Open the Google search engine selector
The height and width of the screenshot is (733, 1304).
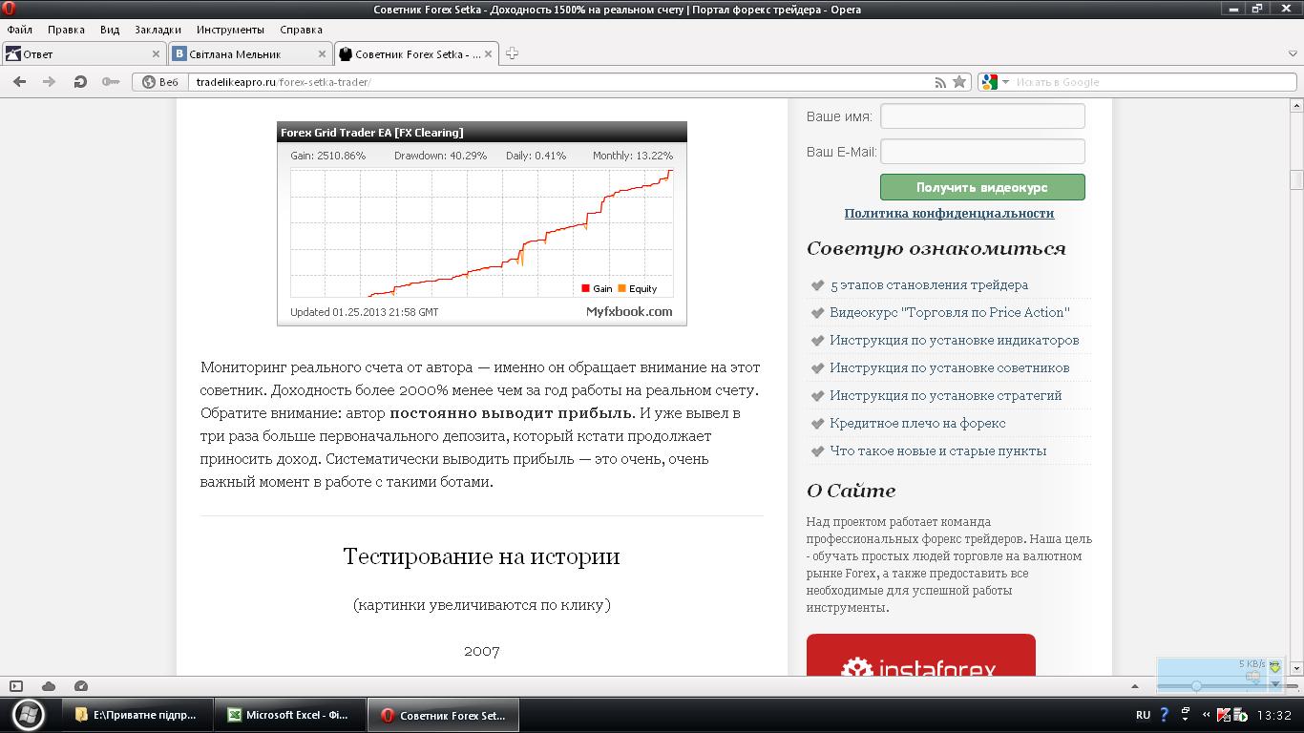coord(995,82)
